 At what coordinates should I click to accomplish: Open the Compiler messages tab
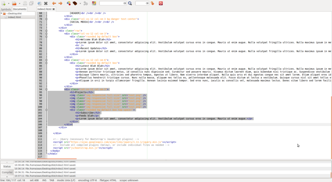[x=7, y=172]
